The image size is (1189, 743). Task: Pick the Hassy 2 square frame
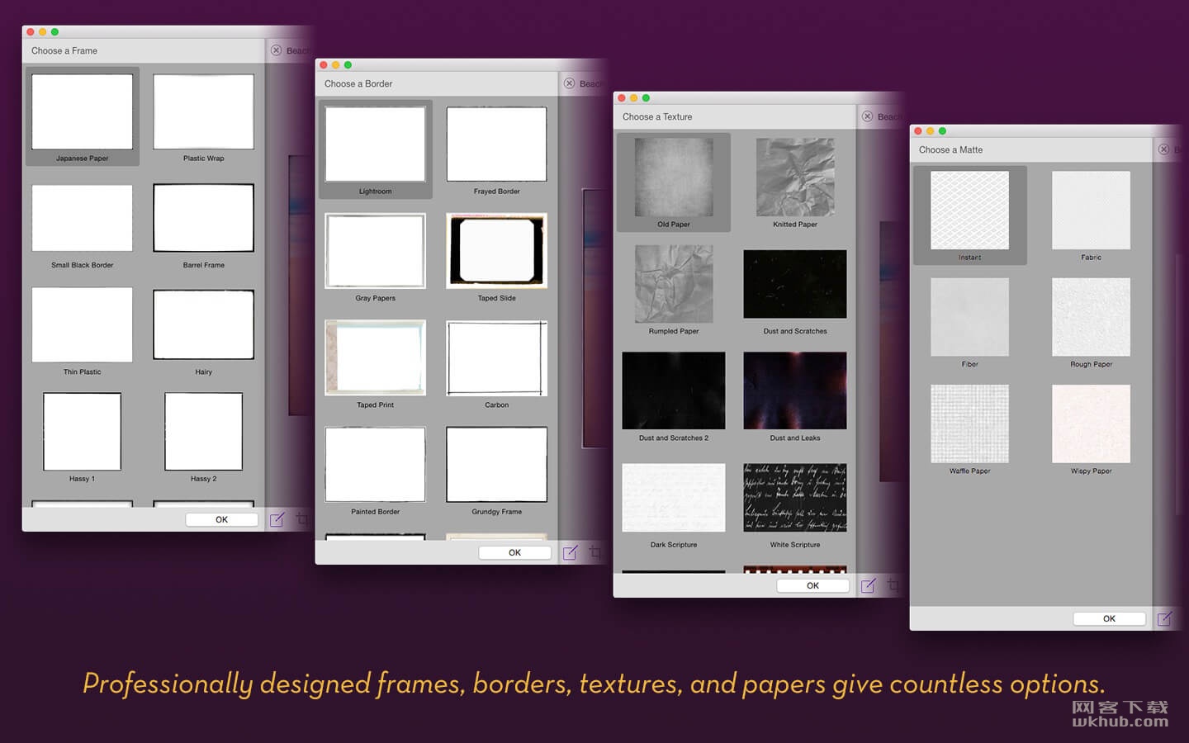pos(203,432)
